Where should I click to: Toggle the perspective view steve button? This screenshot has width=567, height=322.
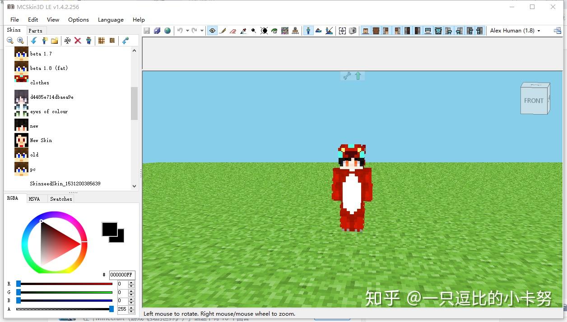pos(308,31)
